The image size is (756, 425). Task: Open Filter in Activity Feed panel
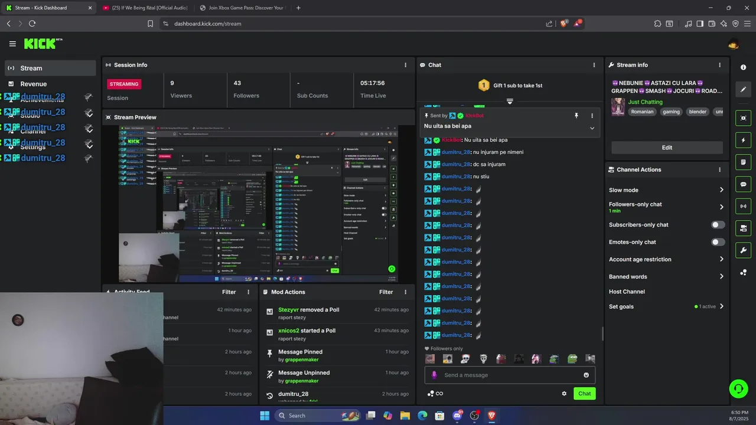pyautogui.click(x=229, y=292)
